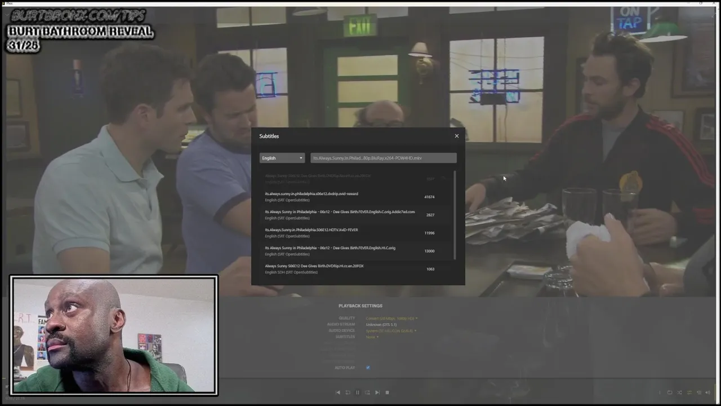Open playback settings sliders icon
Image resolution: width=721 pixels, height=406 pixels.
click(x=689, y=392)
